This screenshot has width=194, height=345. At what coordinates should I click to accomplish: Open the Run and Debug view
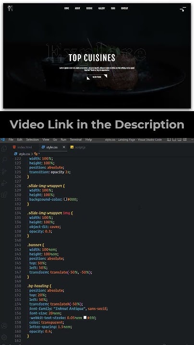click(4, 183)
